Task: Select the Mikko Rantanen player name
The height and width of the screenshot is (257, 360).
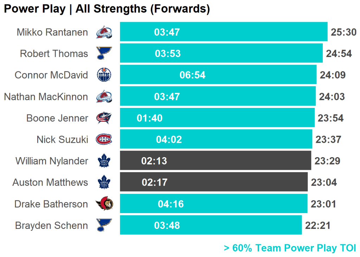Action: point(52,32)
